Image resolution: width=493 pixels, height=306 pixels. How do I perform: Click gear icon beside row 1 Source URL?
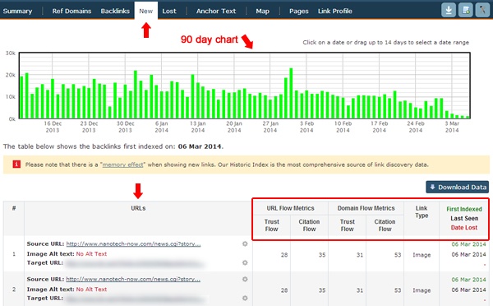tap(245, 243)
